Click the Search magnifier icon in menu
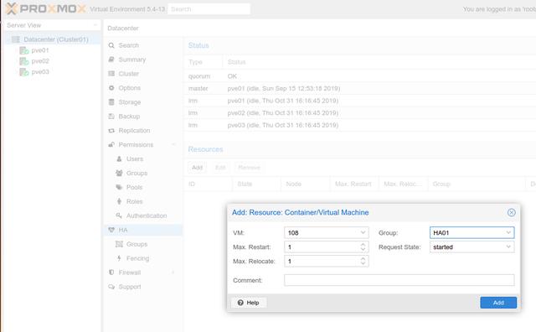The height and width of the screenshot is (332, 536). click(x=111, y=45)
